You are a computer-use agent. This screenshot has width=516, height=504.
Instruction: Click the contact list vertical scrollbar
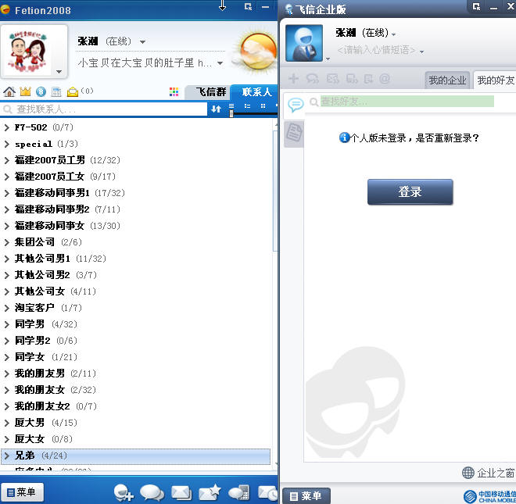274,191
